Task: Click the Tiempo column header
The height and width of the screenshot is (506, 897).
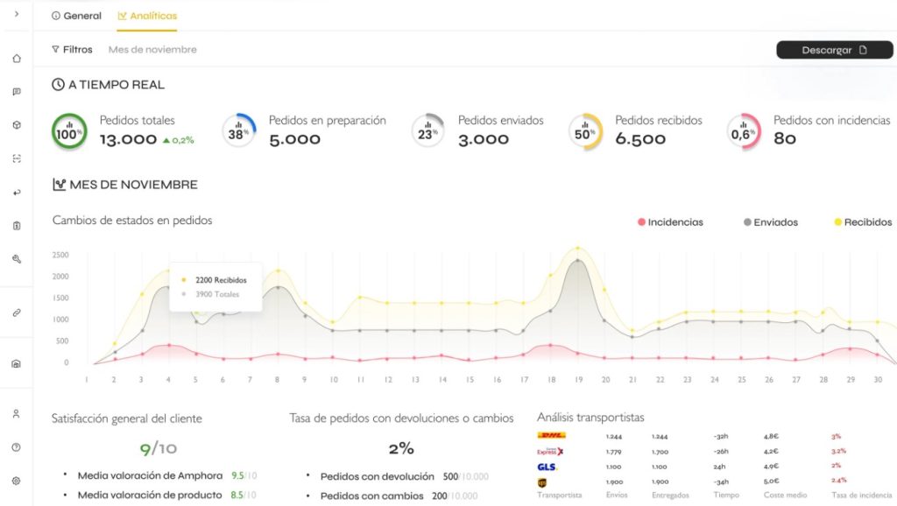Action: pos(726,495)
